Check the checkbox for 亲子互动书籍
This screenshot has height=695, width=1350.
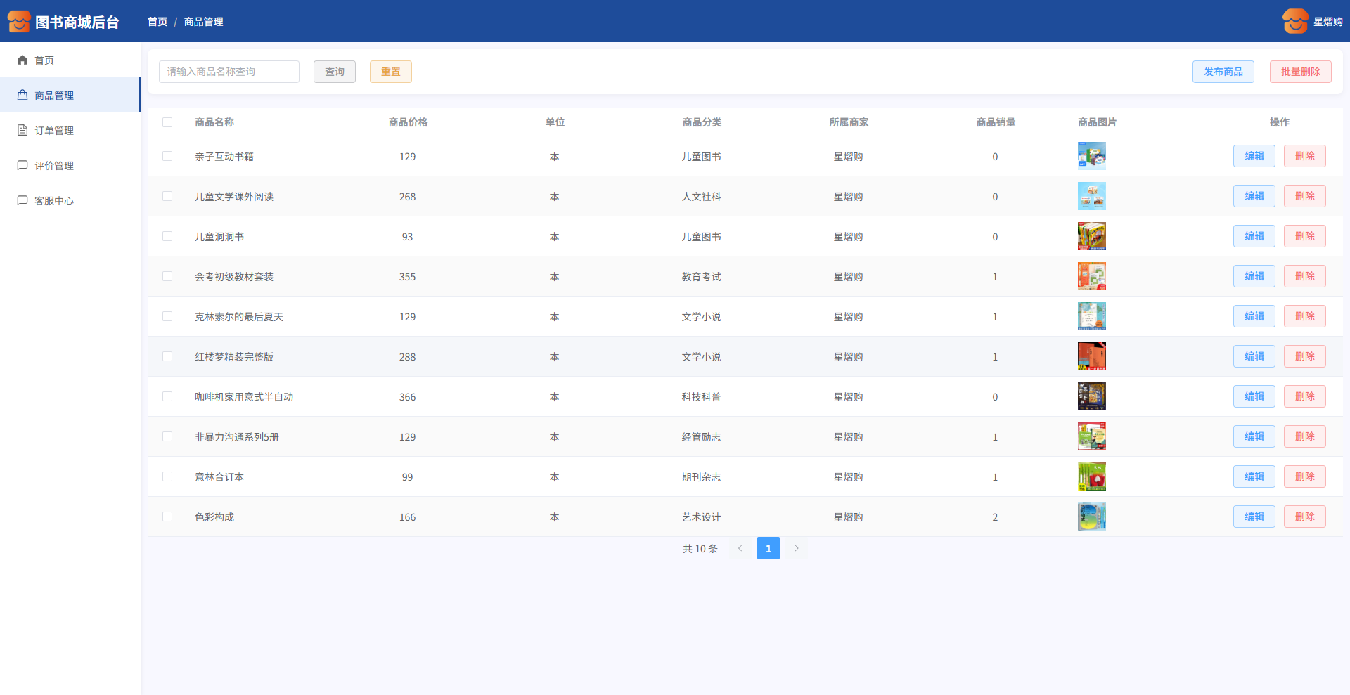(x=167, y=156)
